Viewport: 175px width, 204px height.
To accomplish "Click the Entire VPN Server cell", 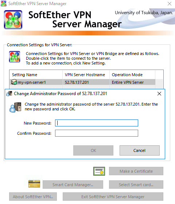I will pyautogui.click(x=132, y=82).
